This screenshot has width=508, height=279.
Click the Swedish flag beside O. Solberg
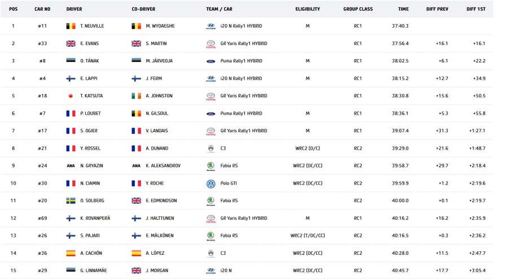(x=71, y=201)
